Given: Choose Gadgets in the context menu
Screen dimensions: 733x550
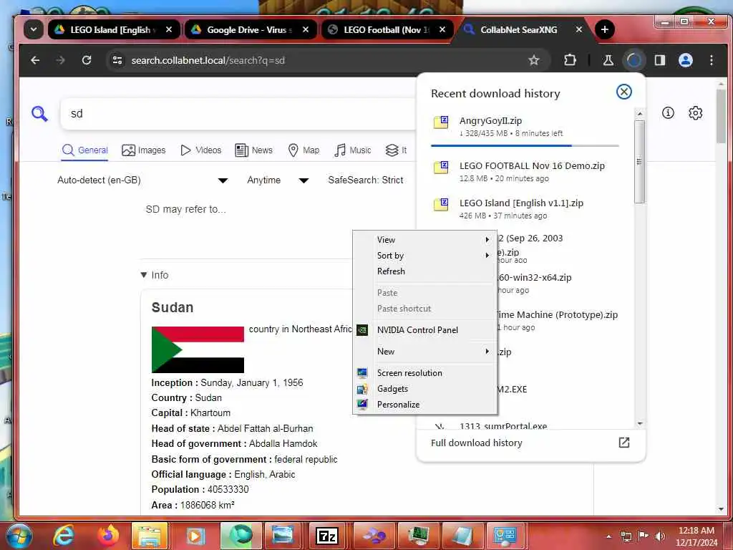Looking at the screenshot, I should point(425,389).
